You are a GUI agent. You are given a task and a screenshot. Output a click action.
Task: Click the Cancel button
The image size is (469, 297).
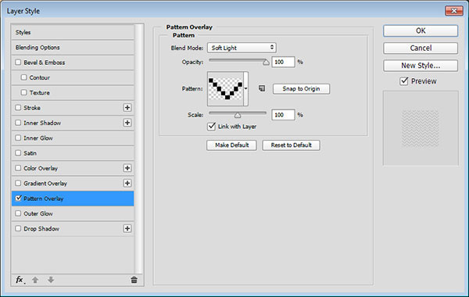coord(421,48)
